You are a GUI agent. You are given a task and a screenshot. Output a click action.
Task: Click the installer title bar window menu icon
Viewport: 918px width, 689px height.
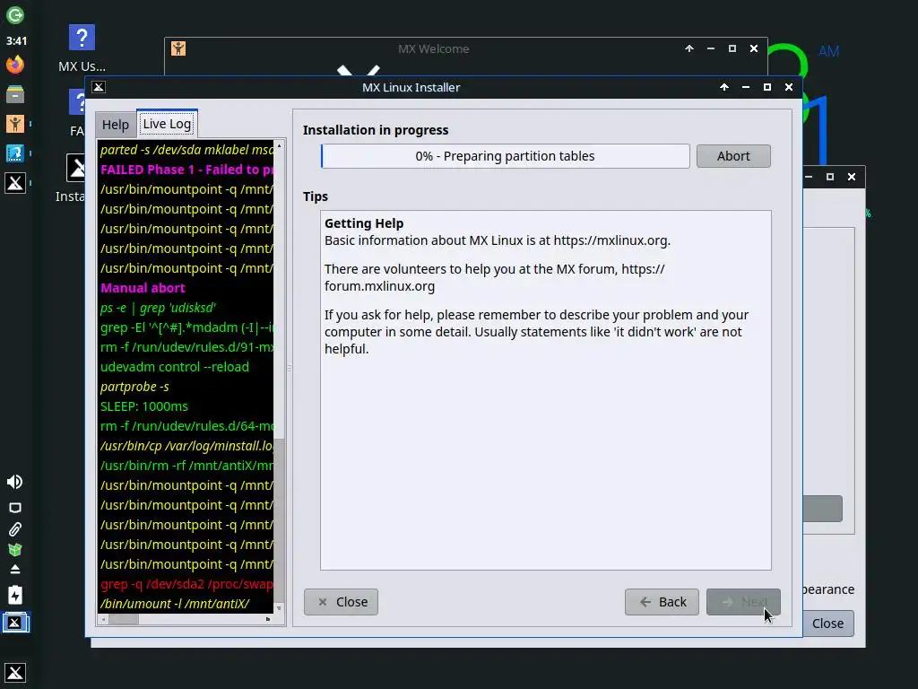point(99,87)
